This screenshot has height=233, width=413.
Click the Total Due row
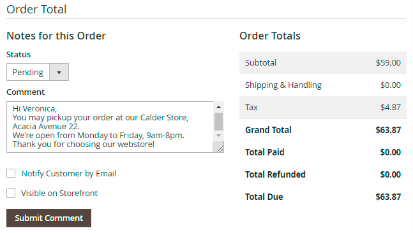click(323, 197)
